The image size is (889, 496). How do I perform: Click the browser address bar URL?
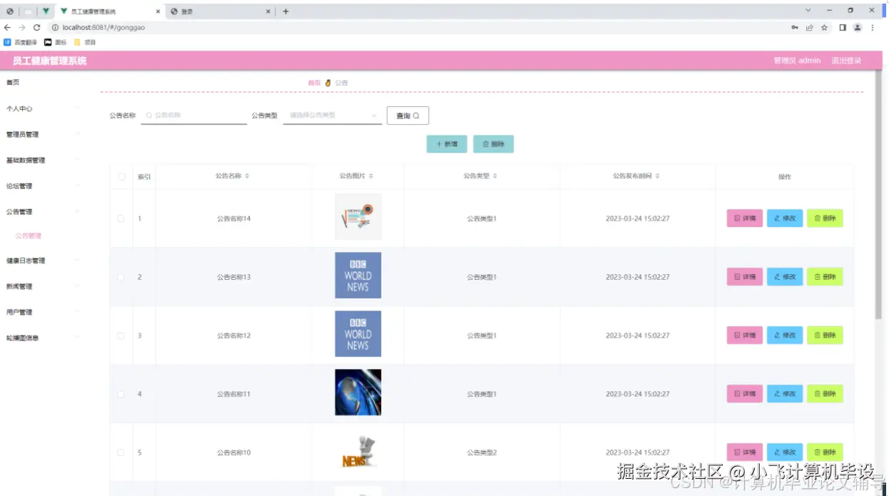coord(104,27)
